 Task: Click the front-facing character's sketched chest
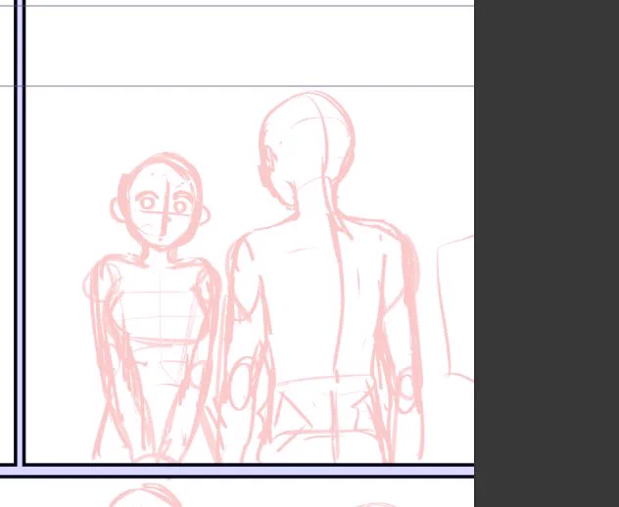[159, 300]
